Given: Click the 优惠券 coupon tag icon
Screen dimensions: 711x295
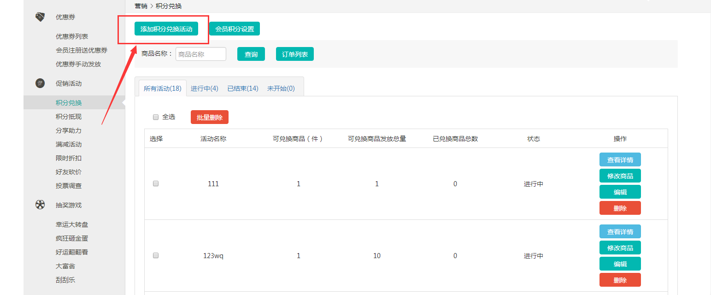Looking at the screenshot, I should (40, 17).
